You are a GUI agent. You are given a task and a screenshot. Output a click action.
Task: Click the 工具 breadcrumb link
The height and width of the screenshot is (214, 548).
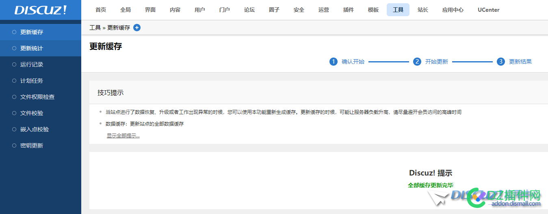[x=95, y=28]
